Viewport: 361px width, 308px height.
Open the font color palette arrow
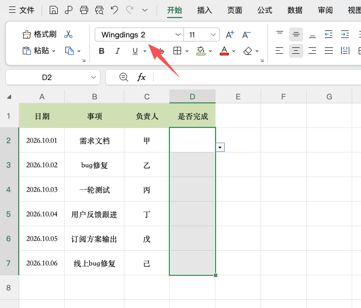coord(234,51)
